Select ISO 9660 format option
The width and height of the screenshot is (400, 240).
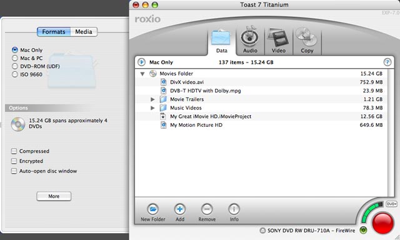click(15, 74)
